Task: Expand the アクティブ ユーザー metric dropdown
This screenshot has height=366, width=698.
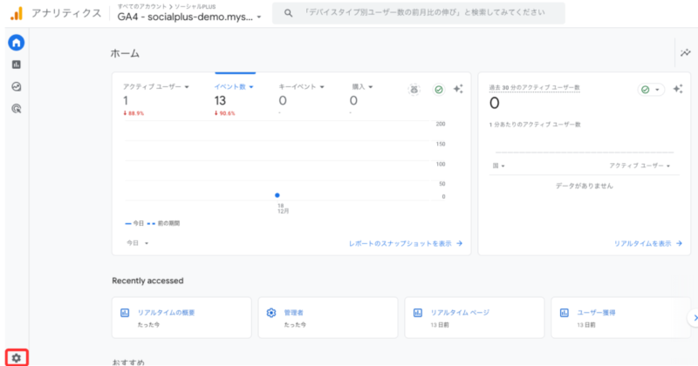Action: pos(156,86)
